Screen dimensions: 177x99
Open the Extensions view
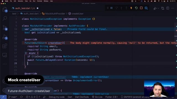point(5,46)
